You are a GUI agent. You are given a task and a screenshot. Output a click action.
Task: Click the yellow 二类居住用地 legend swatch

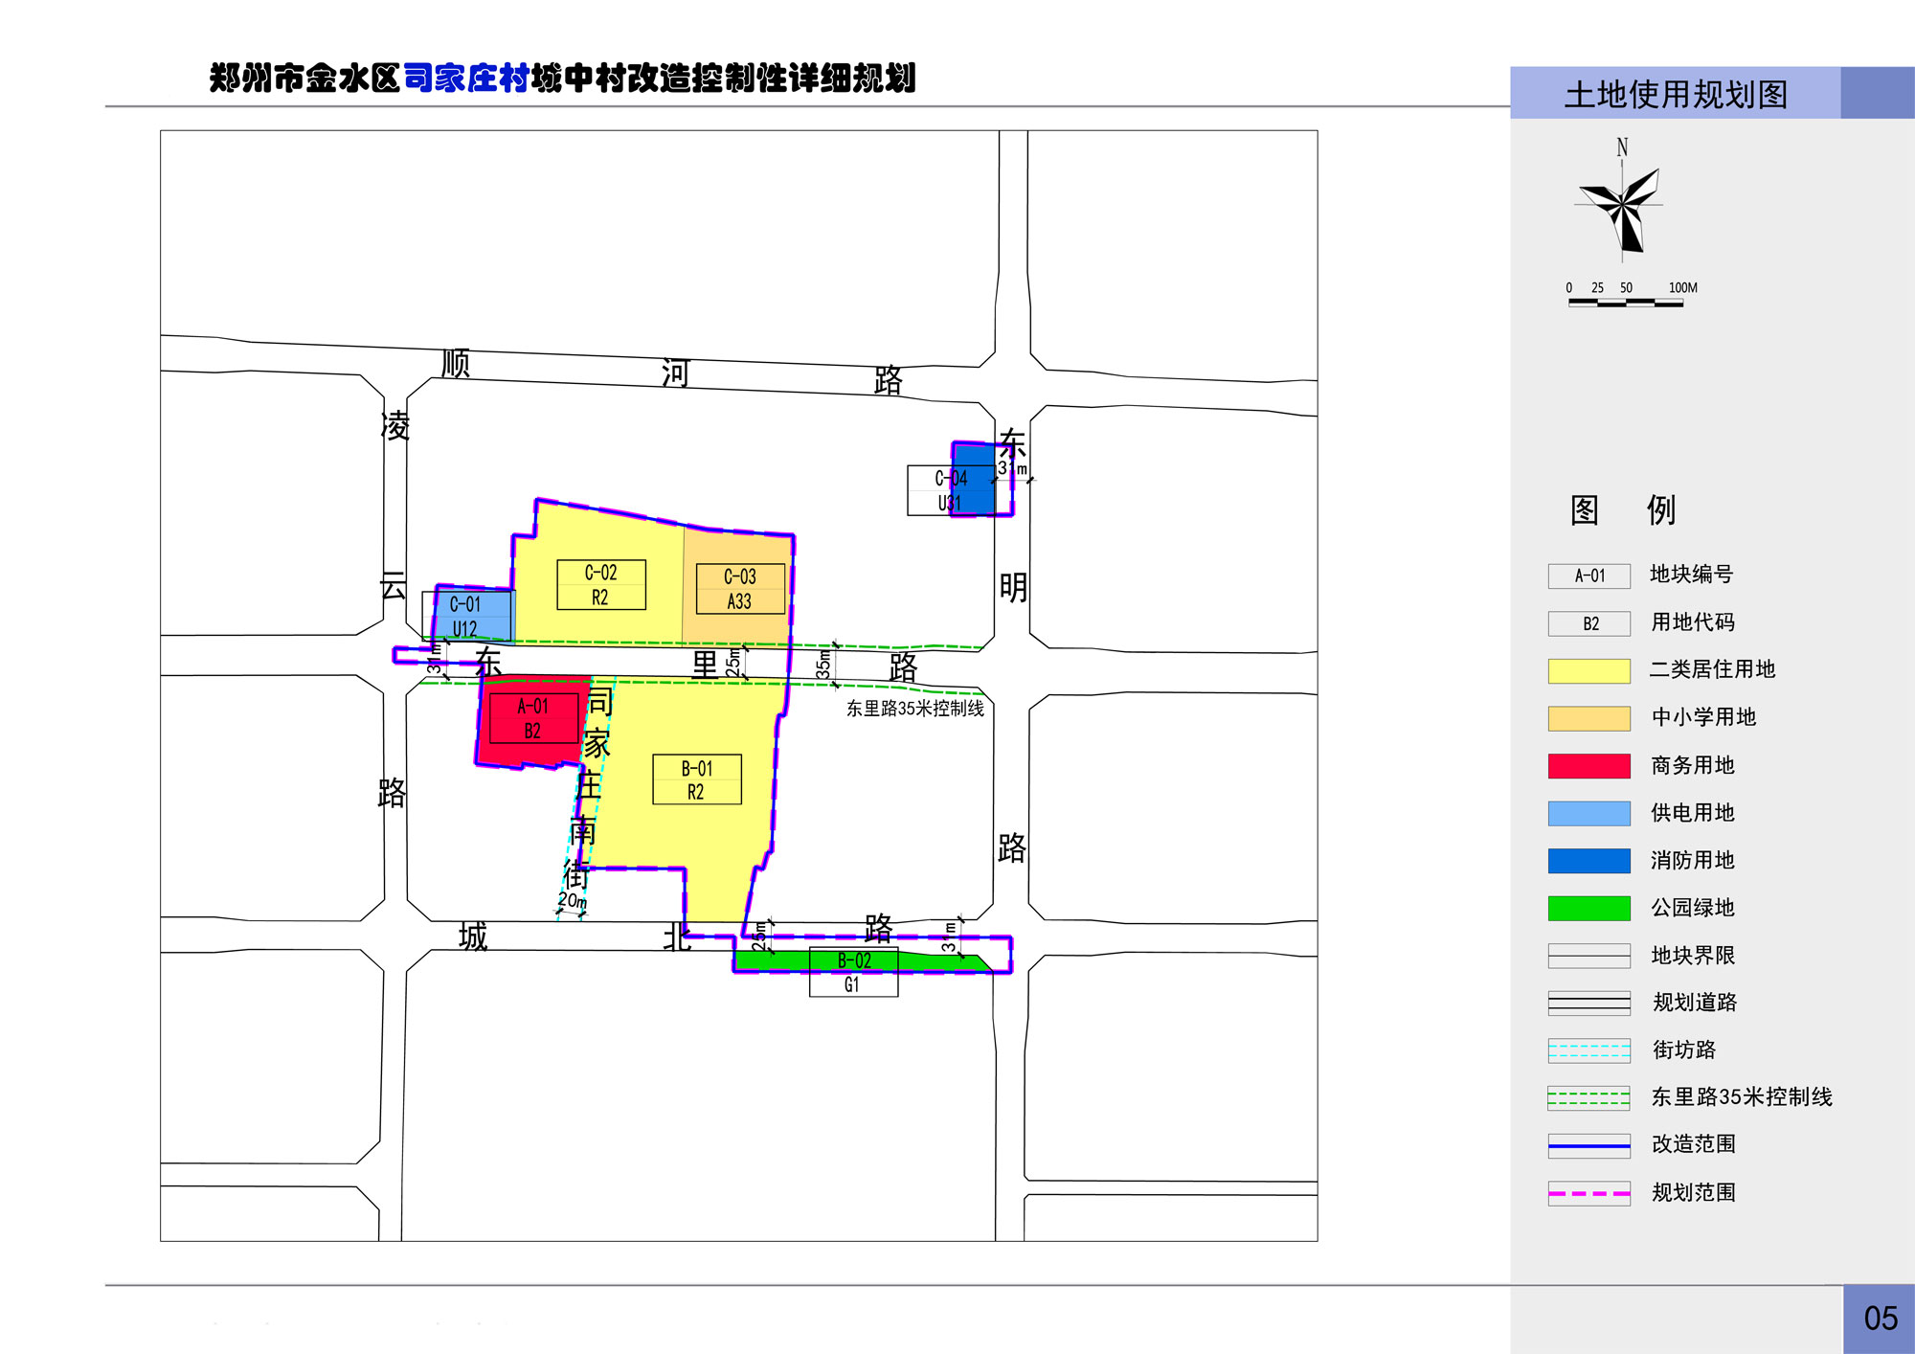pyautogui.click(x=1588, y=670)
